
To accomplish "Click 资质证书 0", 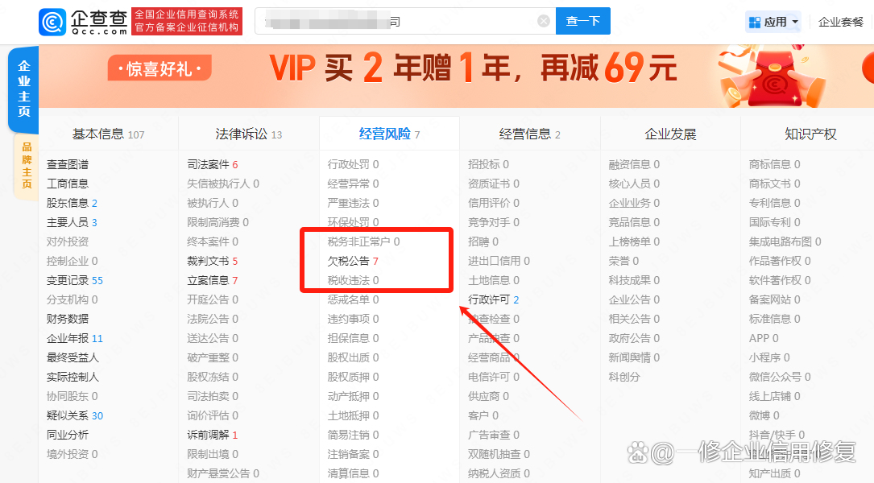I will click(x=493, y=184).
